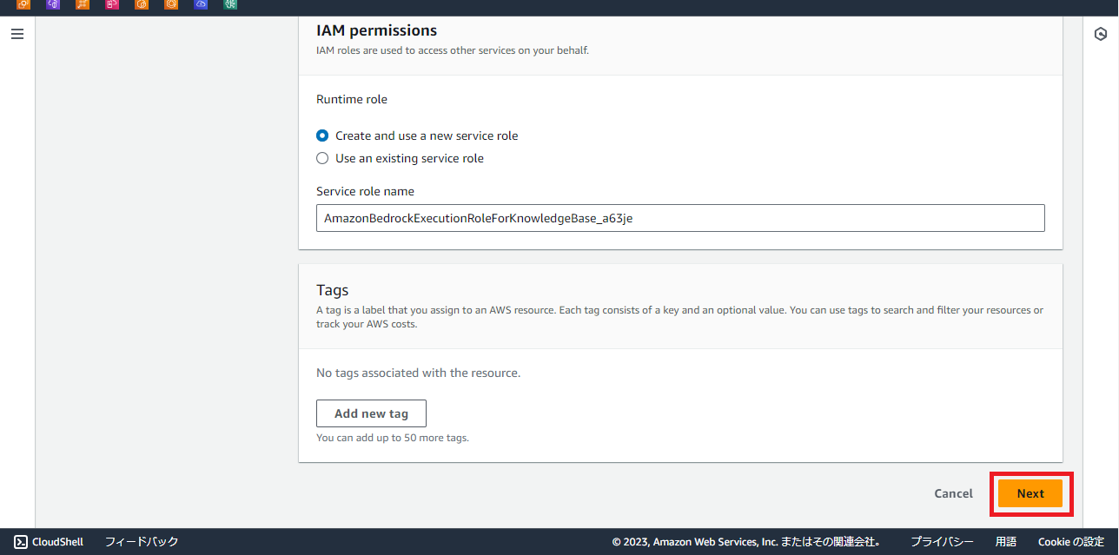Open the プライバシー footer link
1119x555 pixels.
click(942, 542)
